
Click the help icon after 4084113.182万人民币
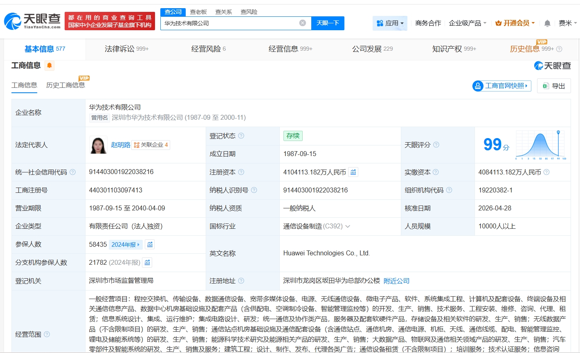tap(546, 172)
